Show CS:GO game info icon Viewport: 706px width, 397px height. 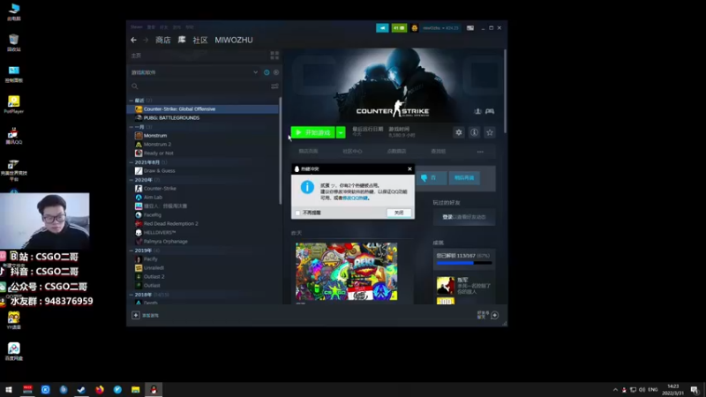[x=474, y=132]
